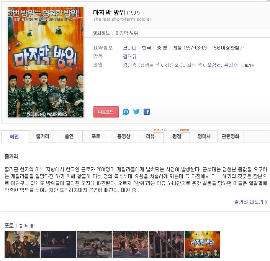This screenshot has height=261, width=270.
Task: Click EVENT badge above 평점 tab
Action: point(185,130)
